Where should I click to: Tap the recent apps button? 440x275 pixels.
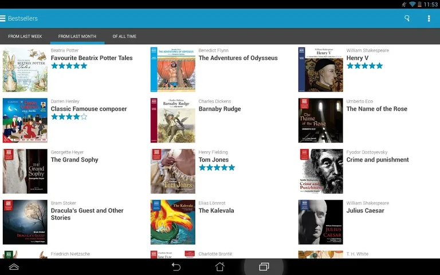click(x=264, y=266)
